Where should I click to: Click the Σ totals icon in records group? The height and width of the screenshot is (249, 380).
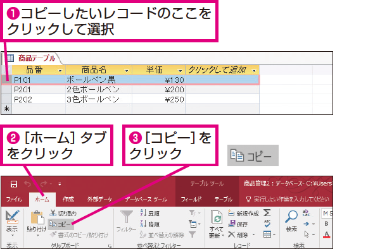(267, 213)
